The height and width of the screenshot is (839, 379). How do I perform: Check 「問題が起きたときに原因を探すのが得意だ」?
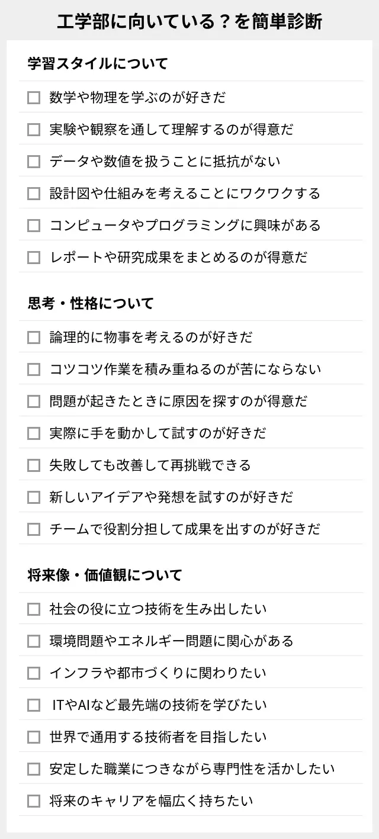coord(33,401)
